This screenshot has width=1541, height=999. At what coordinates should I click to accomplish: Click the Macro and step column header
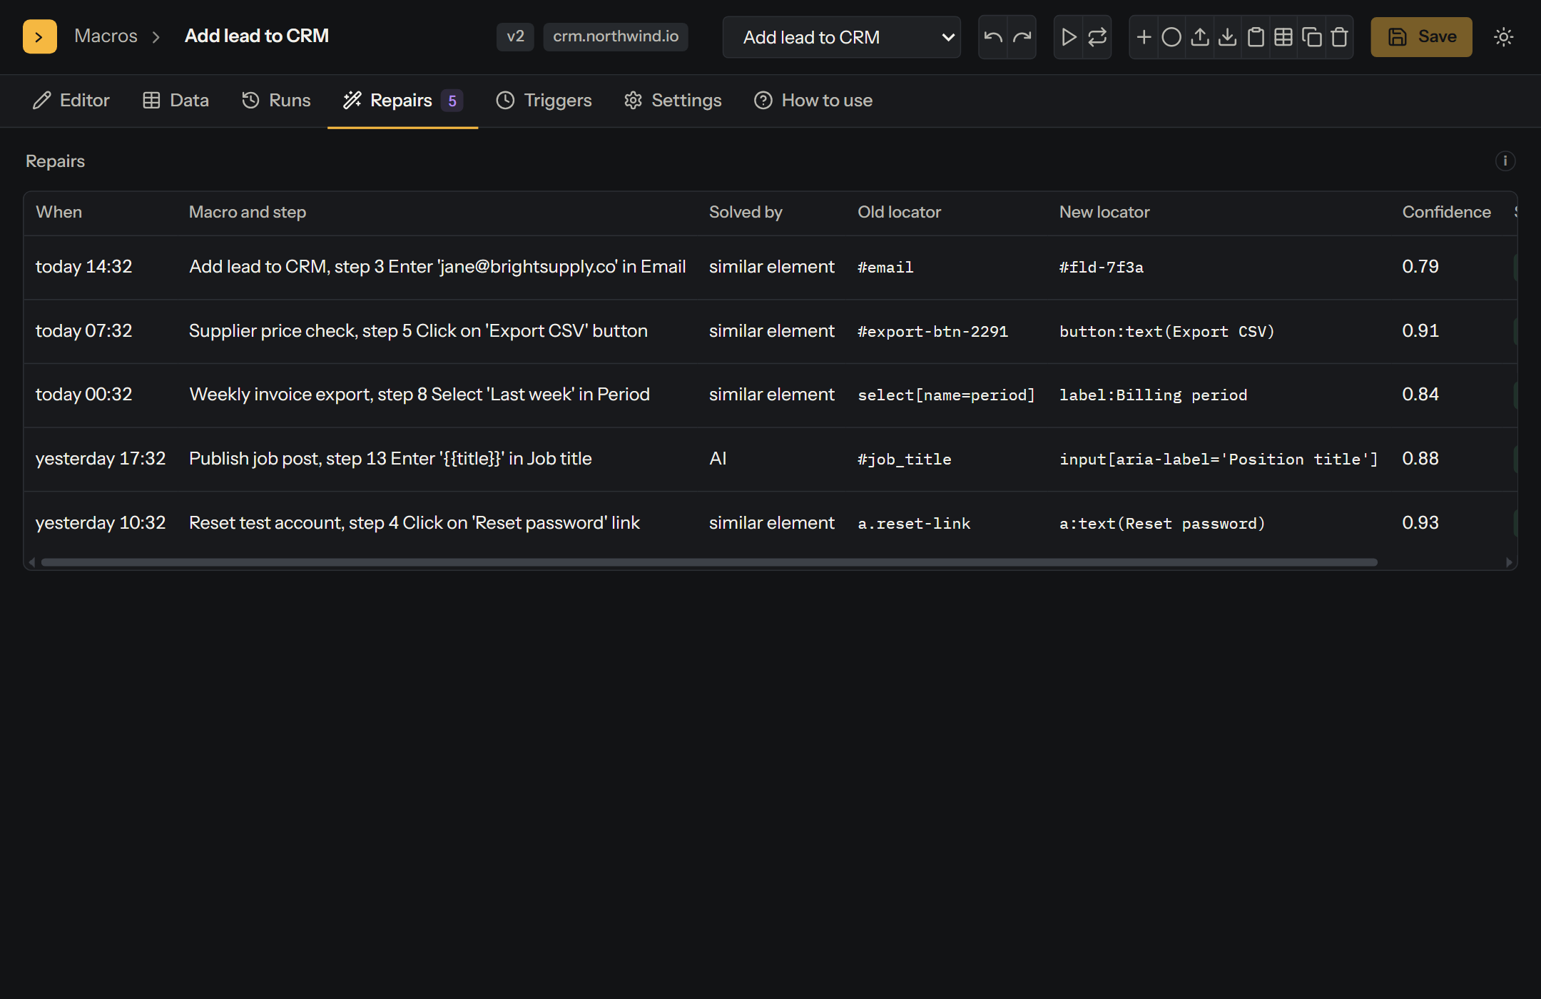click(248, 212)
